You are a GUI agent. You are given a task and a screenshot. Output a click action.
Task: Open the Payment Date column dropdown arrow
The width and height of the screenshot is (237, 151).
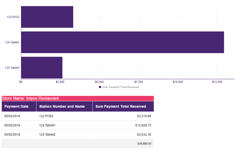tap(34, 107)
